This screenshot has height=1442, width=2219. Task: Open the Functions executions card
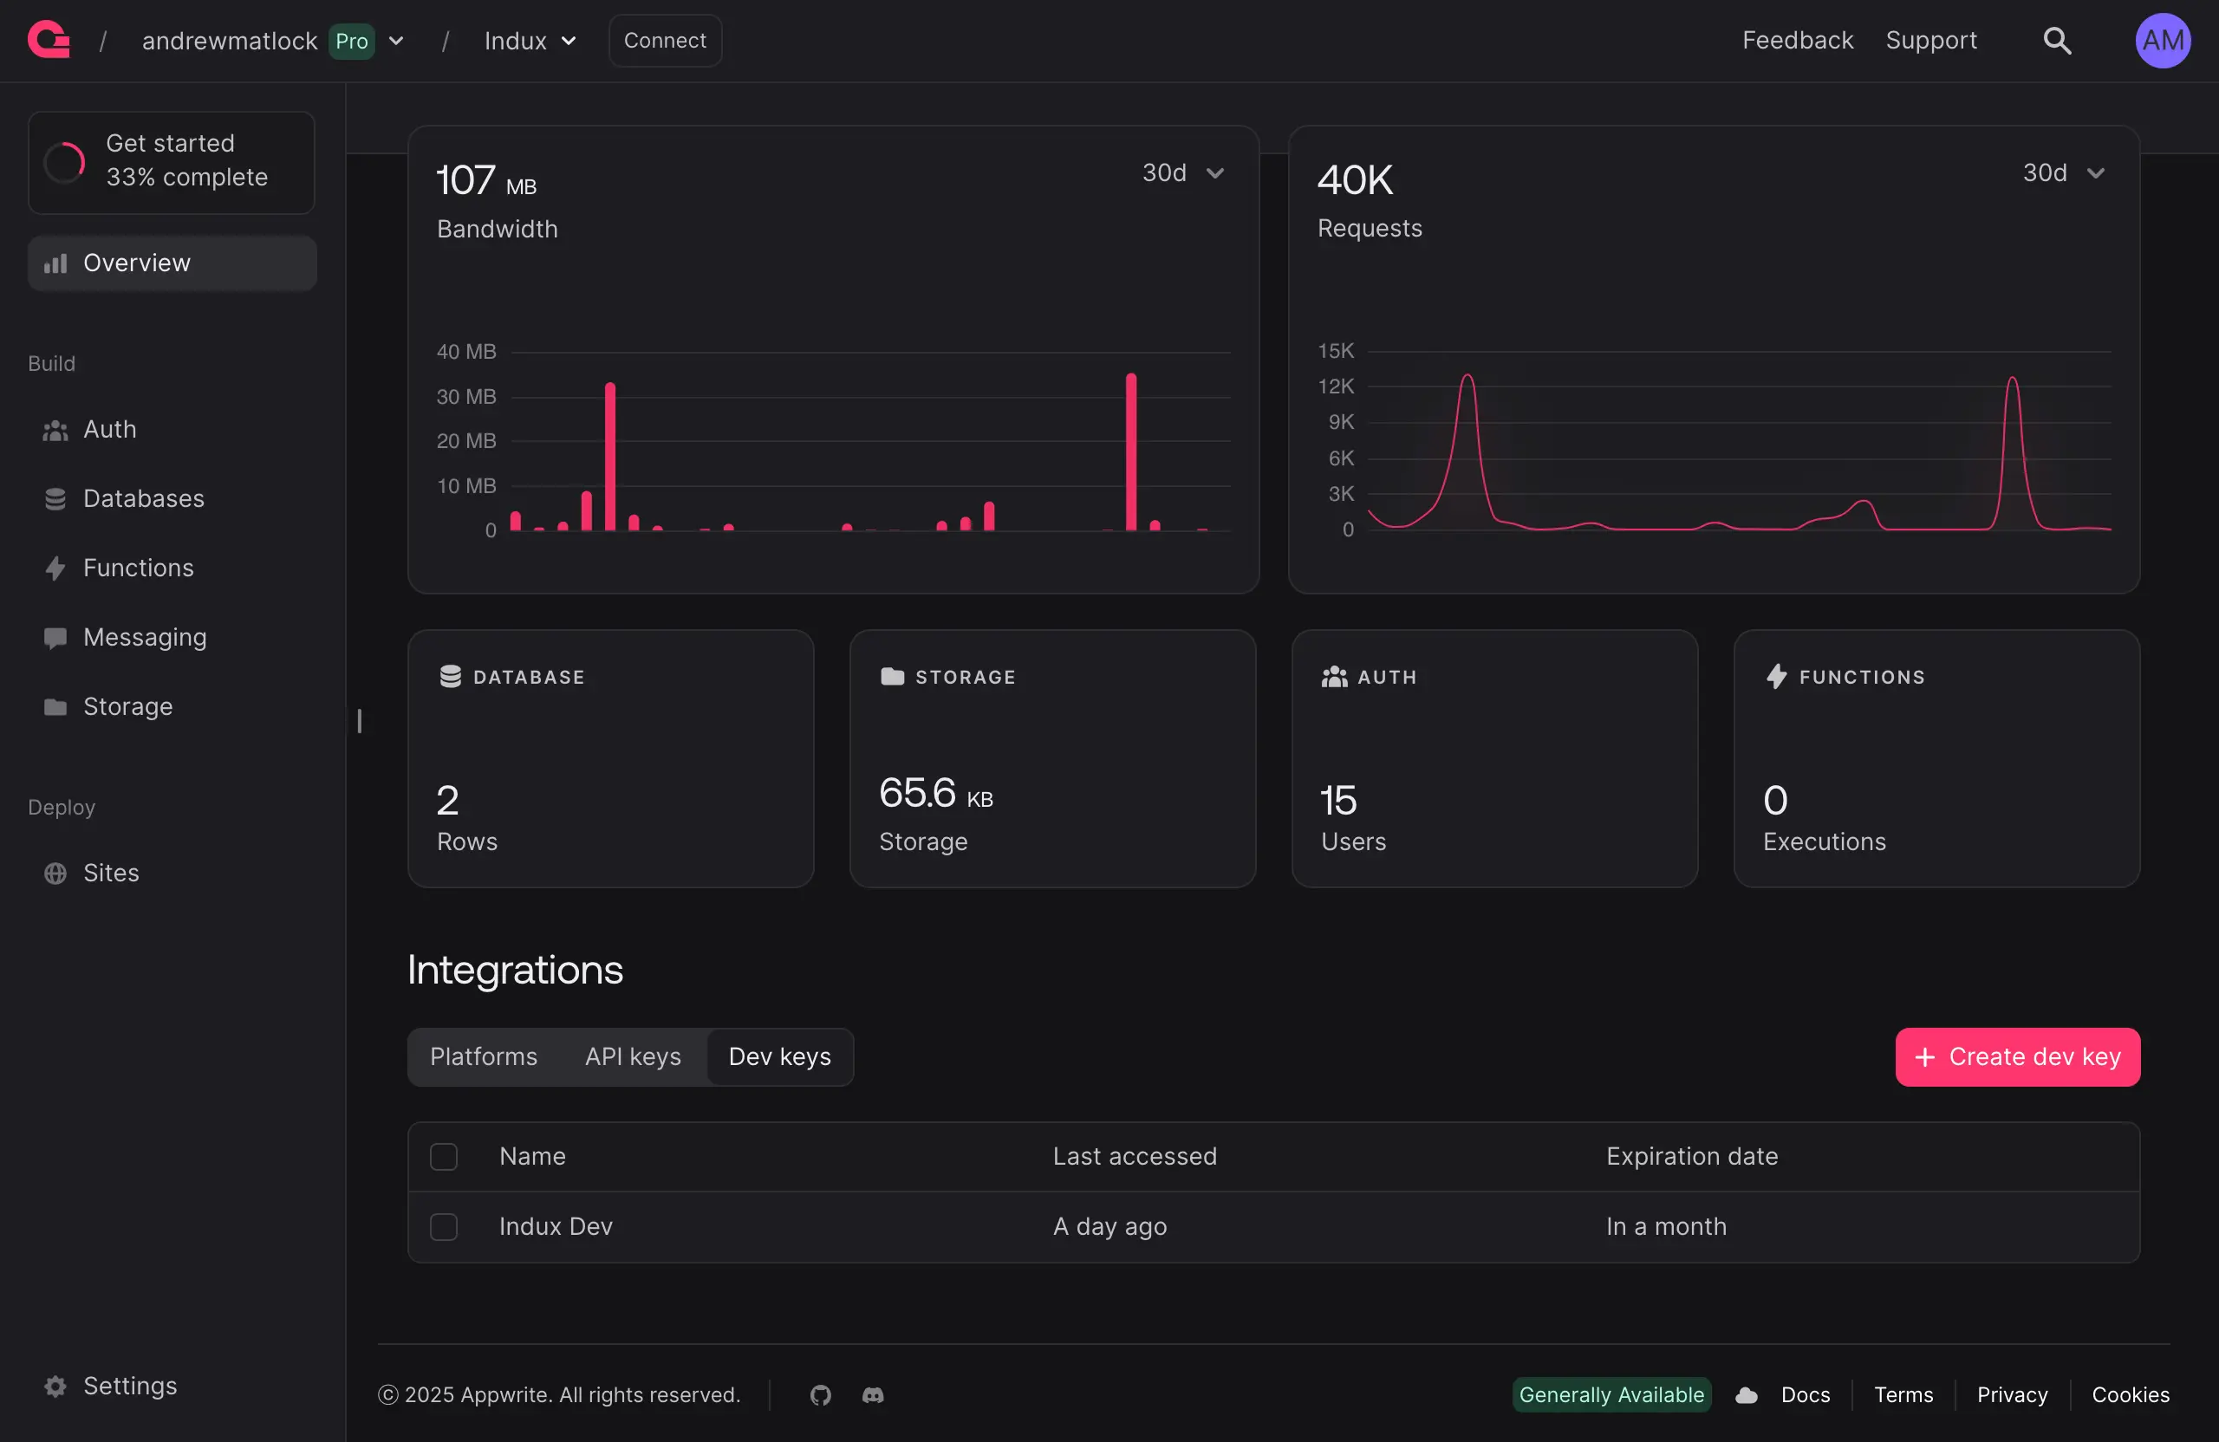pyautogui.click(x=1936, y=759)
